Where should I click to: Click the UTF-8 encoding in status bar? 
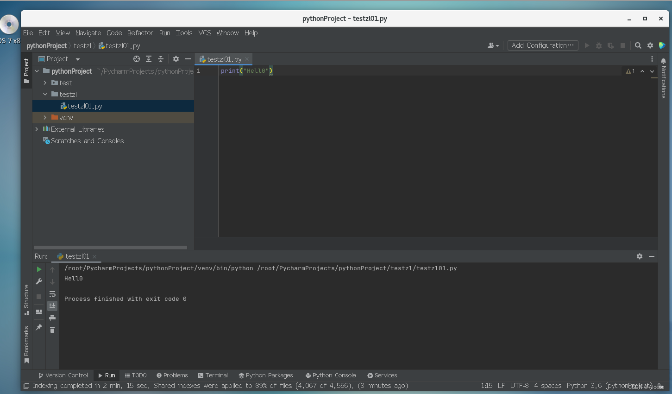(519, 386)
